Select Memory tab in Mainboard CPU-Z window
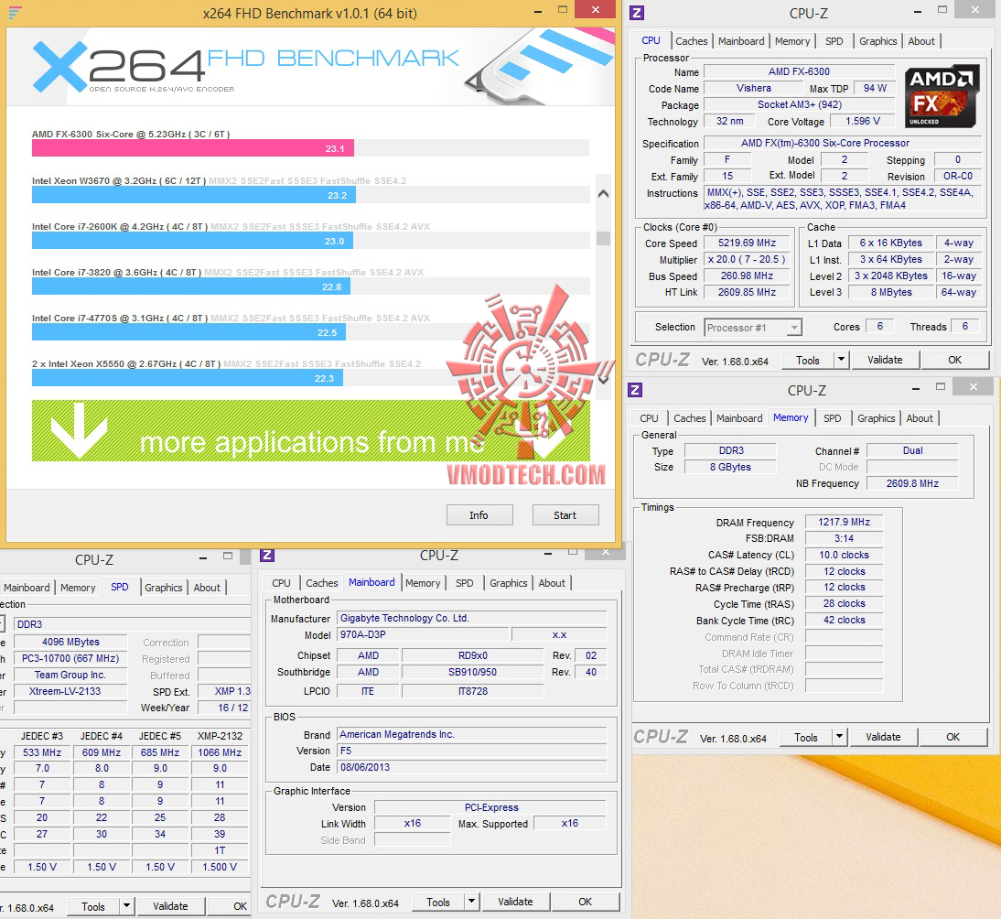The image size is (1001, 919). click(423, 583)
